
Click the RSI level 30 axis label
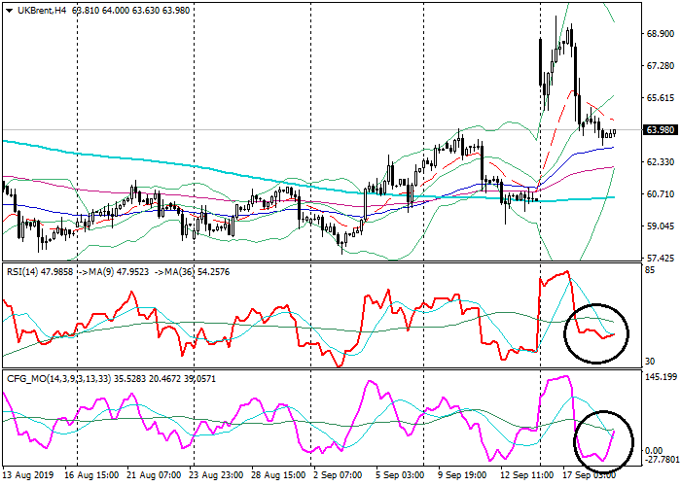click(x=648, y=362)
